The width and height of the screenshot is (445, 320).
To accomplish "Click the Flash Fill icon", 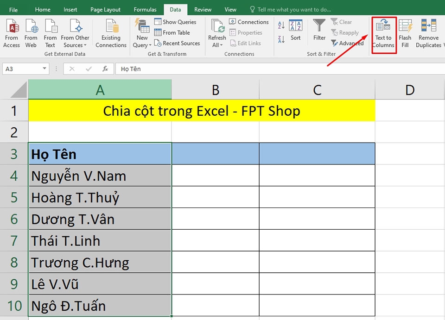I will [405, 33].
